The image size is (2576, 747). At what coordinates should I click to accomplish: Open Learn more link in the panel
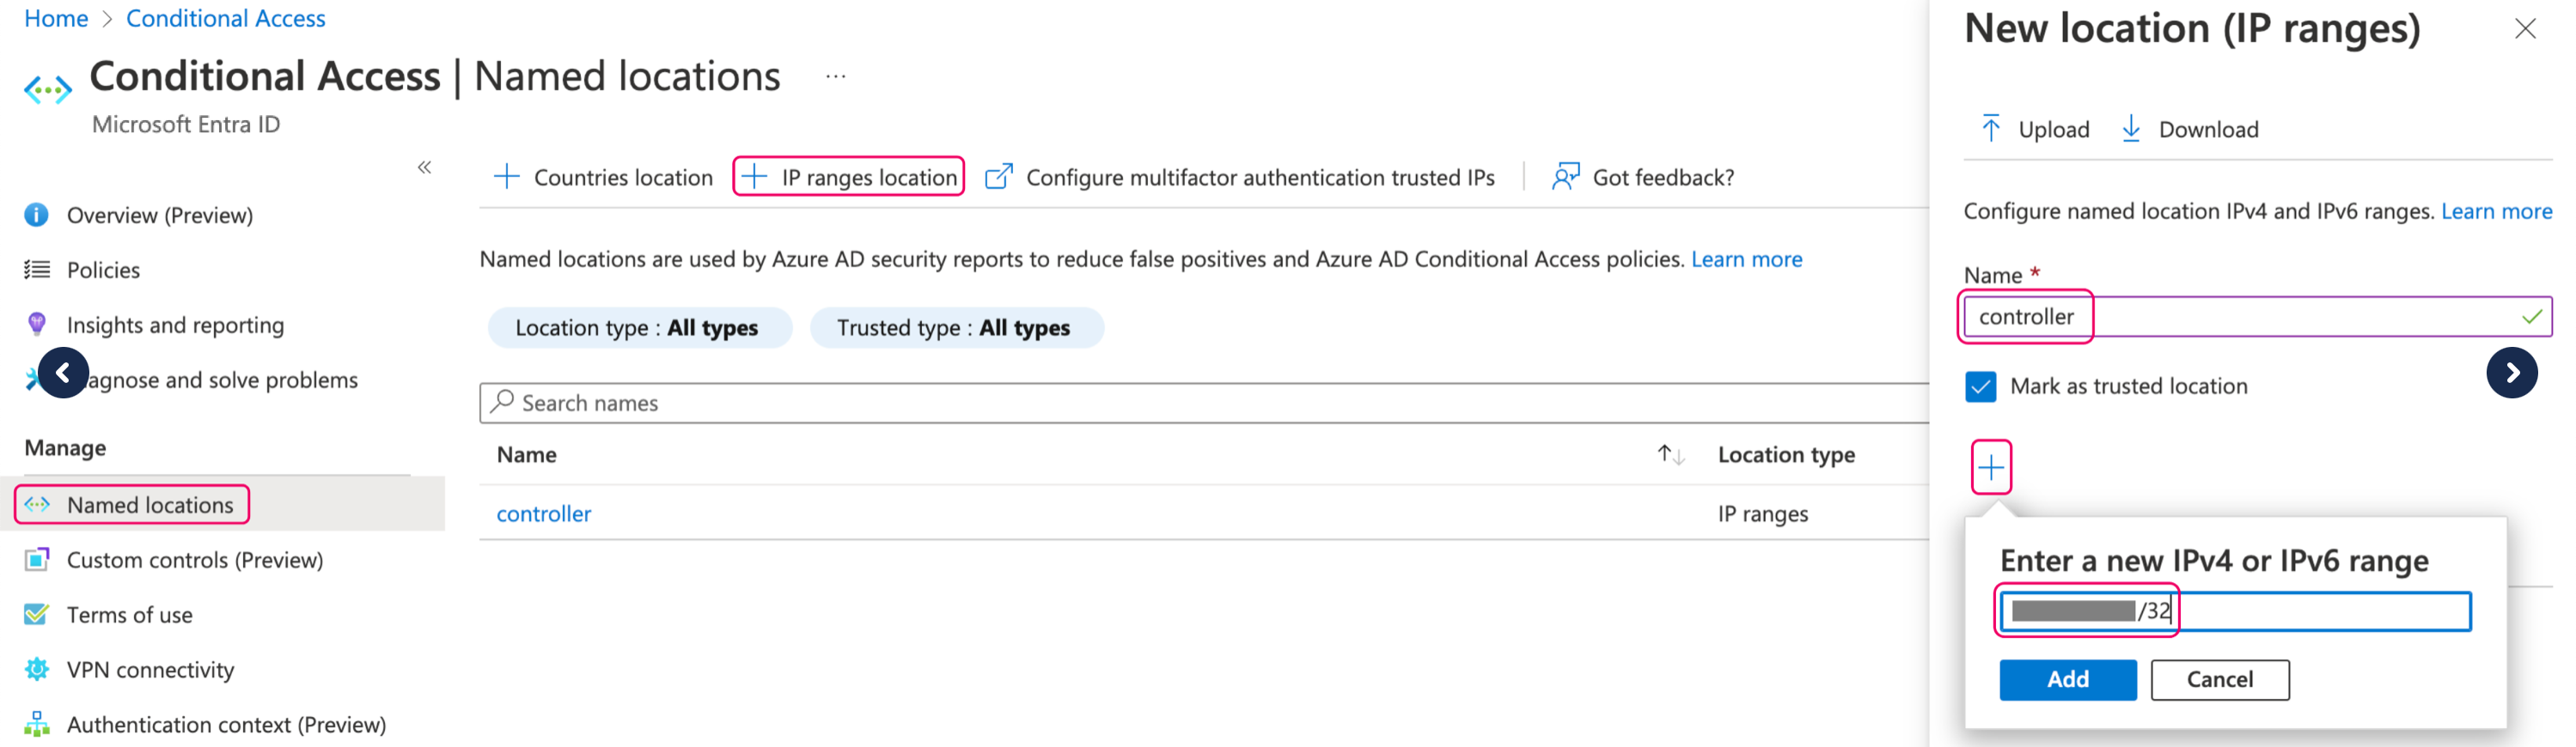(2496, 210)
